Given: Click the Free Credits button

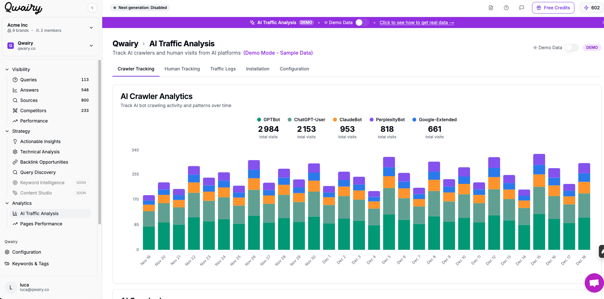Looking at the screenshot, I should (553, 8).
